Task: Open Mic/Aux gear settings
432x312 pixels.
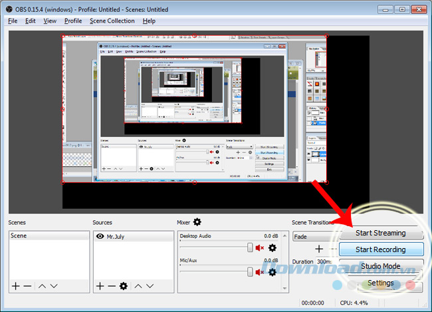Action: coord(272,272)
